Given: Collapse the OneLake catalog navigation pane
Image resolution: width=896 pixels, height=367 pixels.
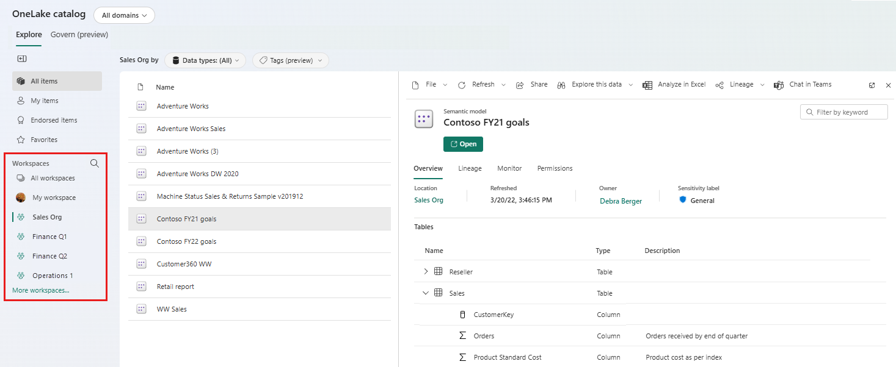Looking at the screenshot, I should (22, 58).
